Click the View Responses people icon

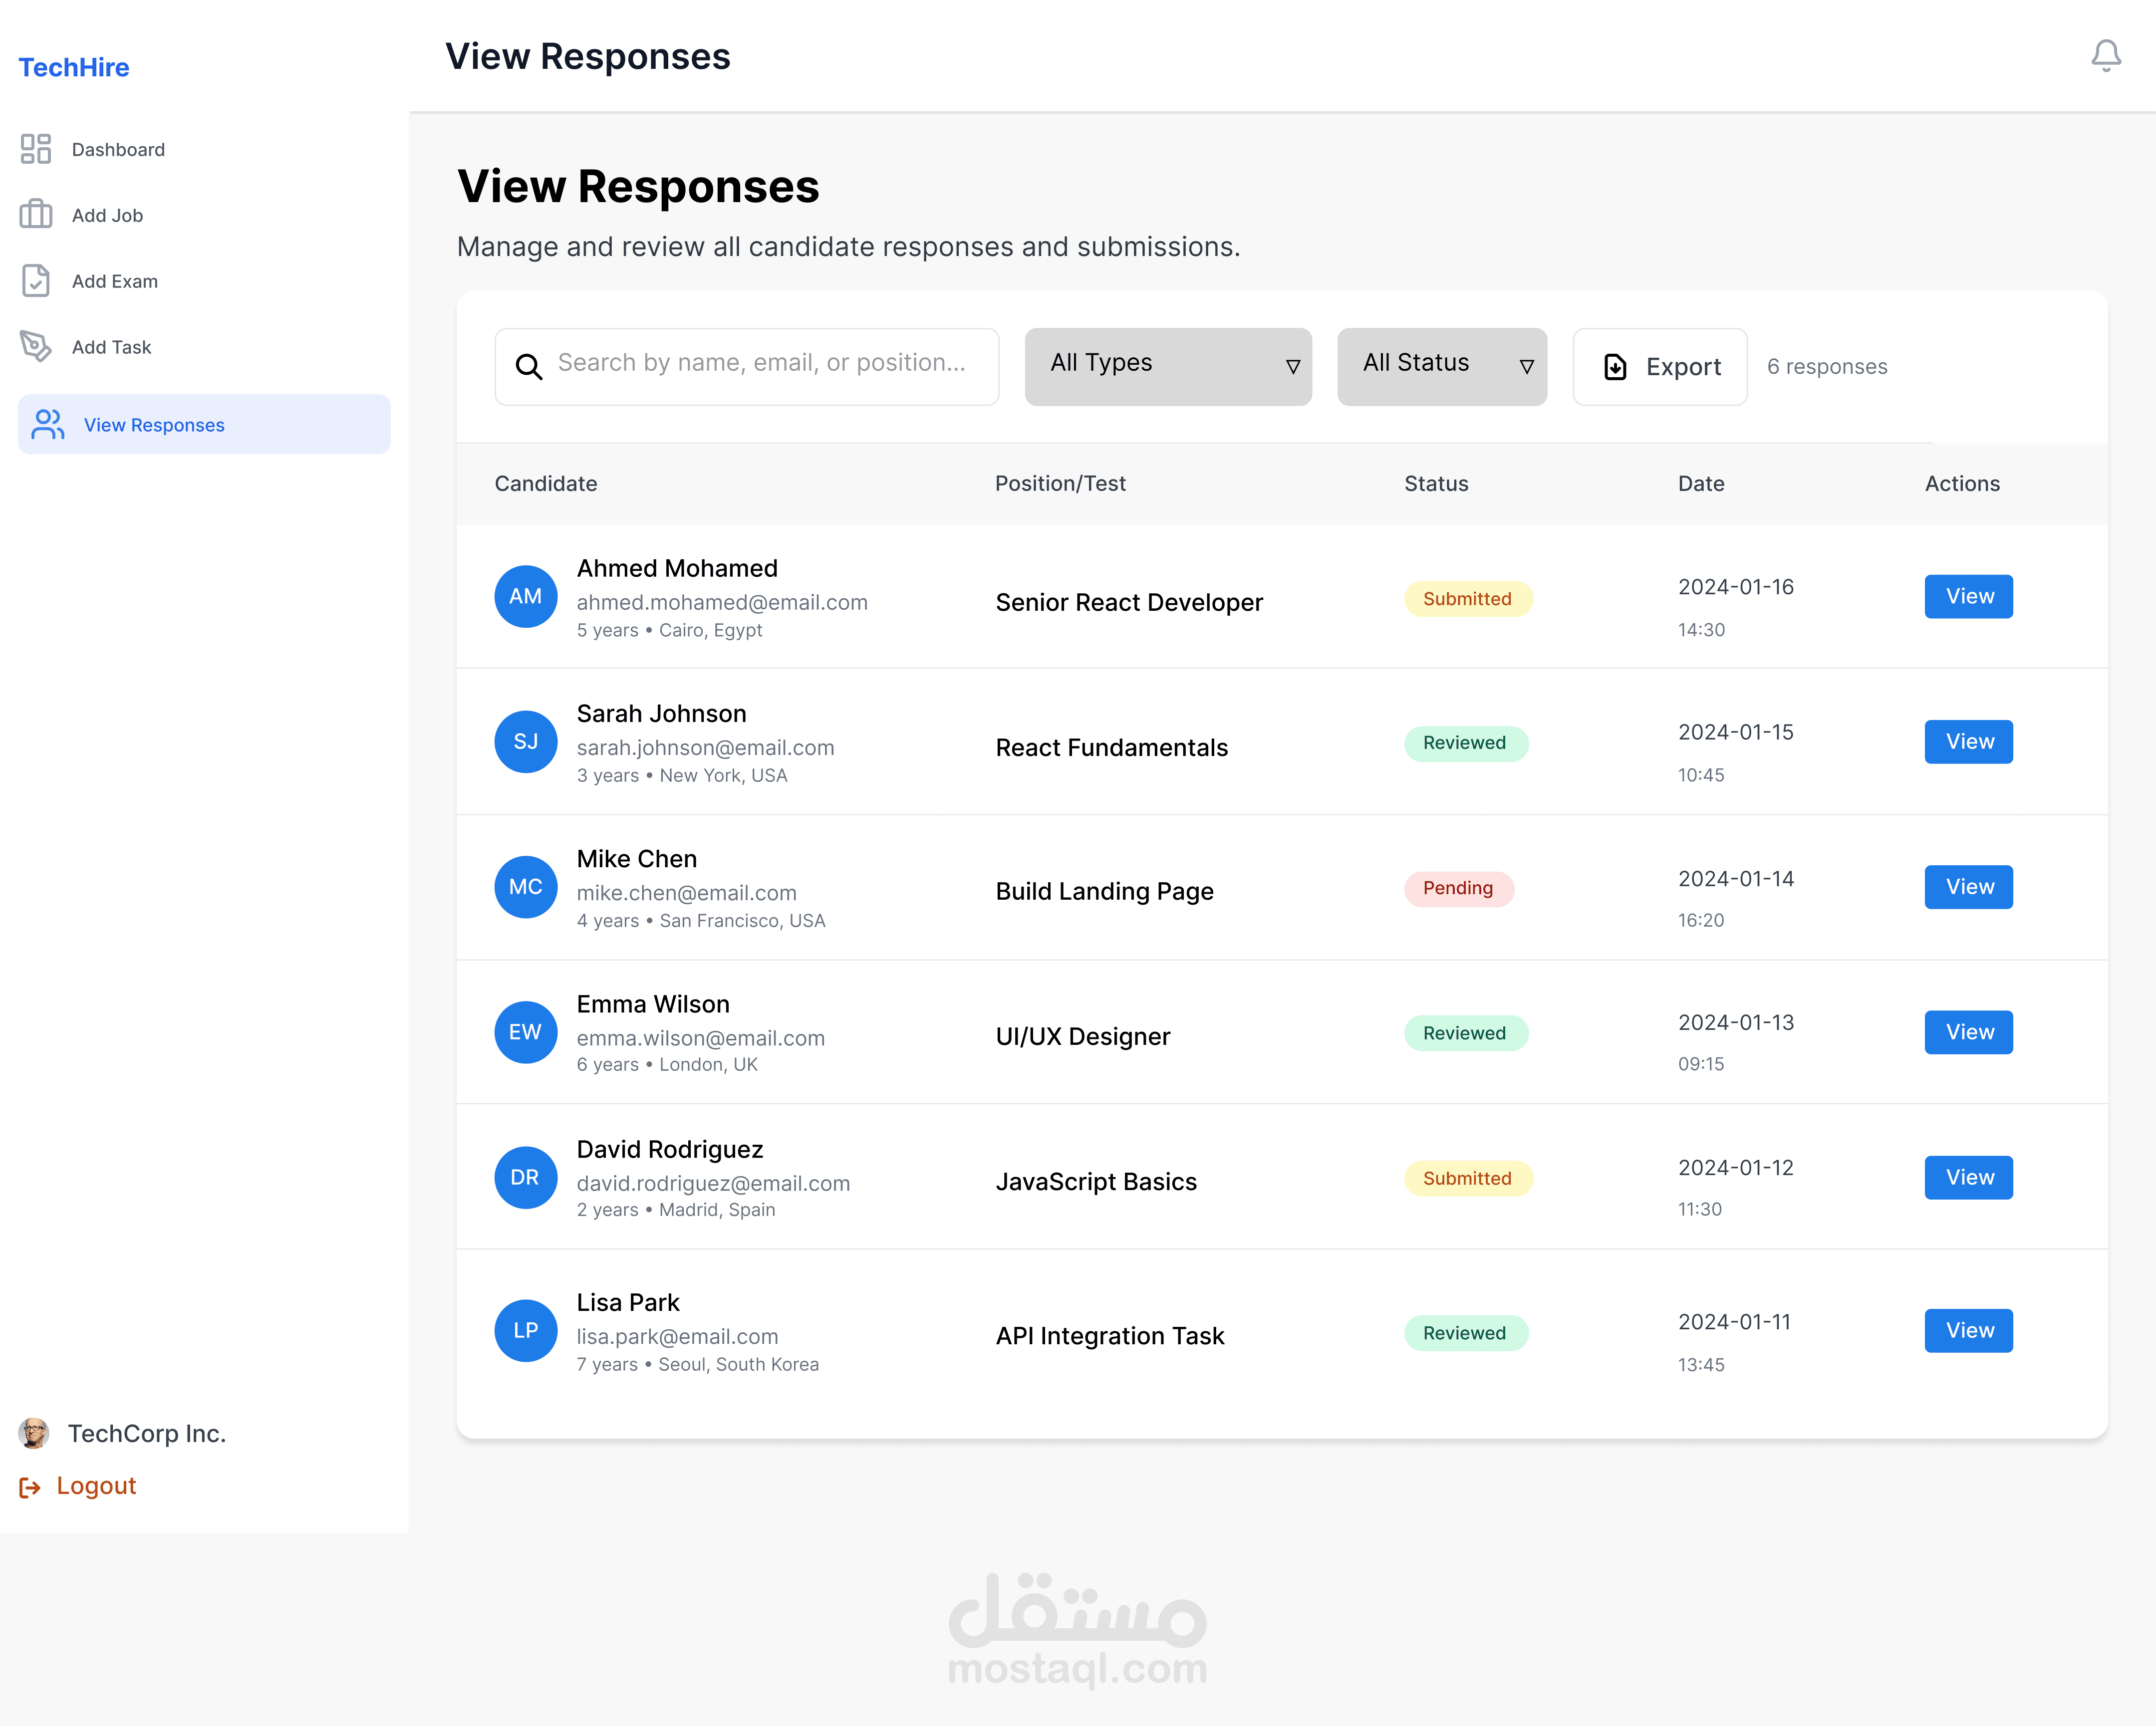[48, 424]
